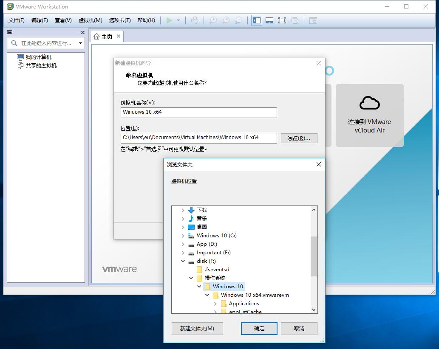Select the disk (F:) drive

pos(206,261)
